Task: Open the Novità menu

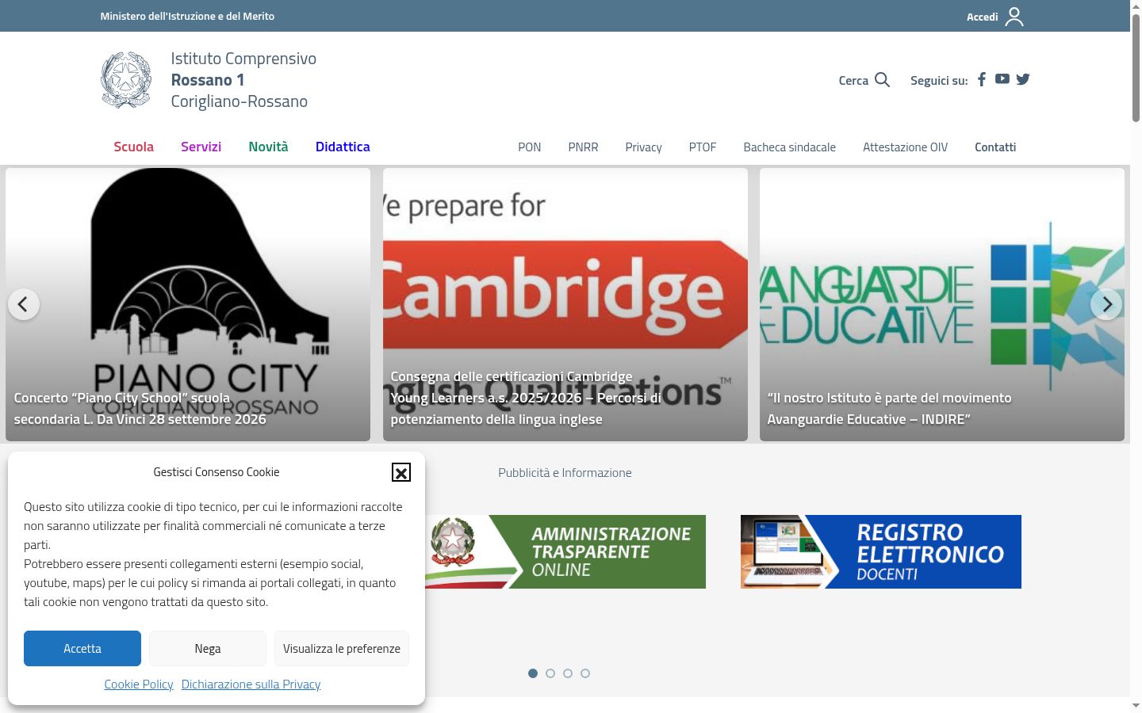Action: click(x=268, y=147)
